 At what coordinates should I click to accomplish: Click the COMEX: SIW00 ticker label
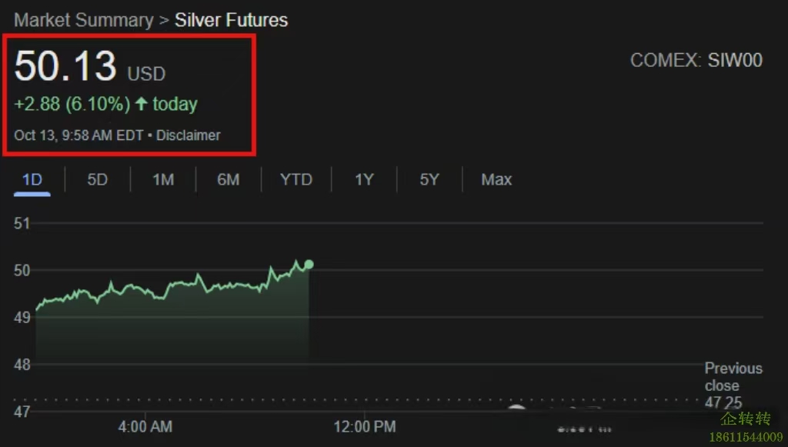coord(696,61)
